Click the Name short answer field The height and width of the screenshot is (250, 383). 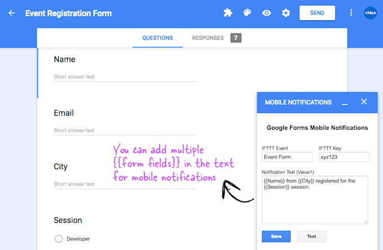click(124, 77)
